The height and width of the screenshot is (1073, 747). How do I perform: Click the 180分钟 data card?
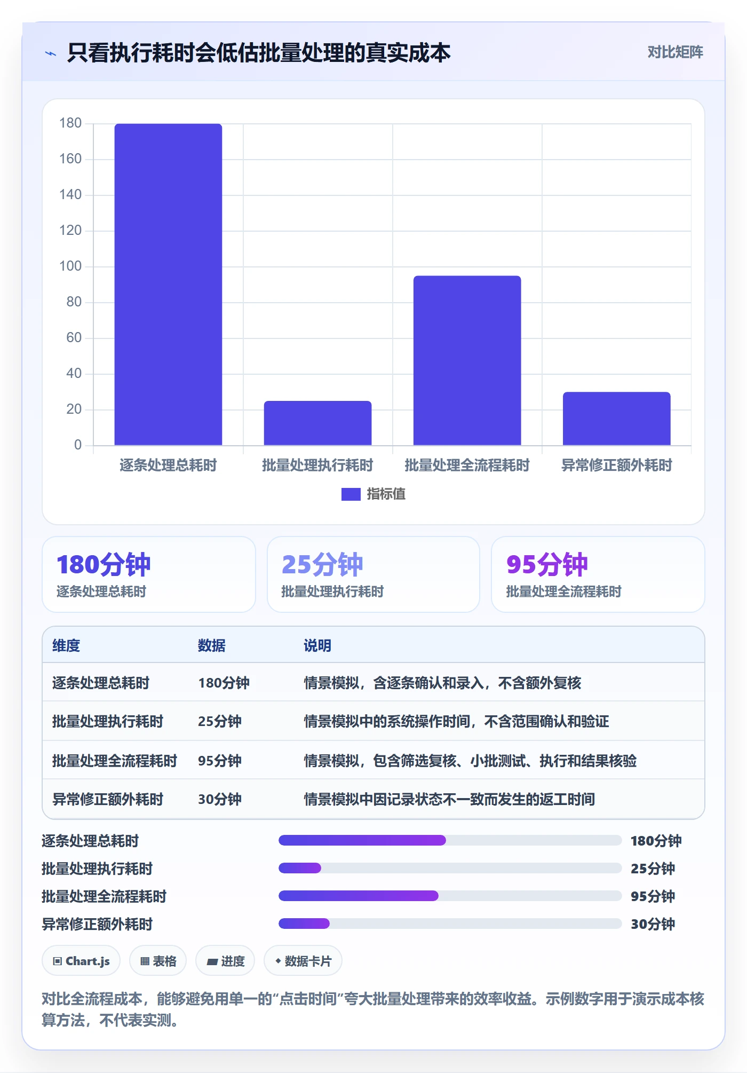(149, 574)
